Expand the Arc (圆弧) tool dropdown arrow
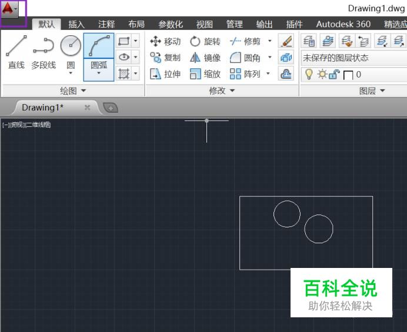 pos(99,73)
